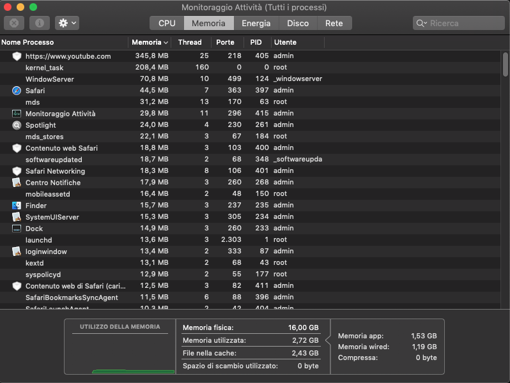This screenshot has height=383, width=510.
Task: Click File nella cache 2,43 GB value
Action: click(x=305, y=353)
